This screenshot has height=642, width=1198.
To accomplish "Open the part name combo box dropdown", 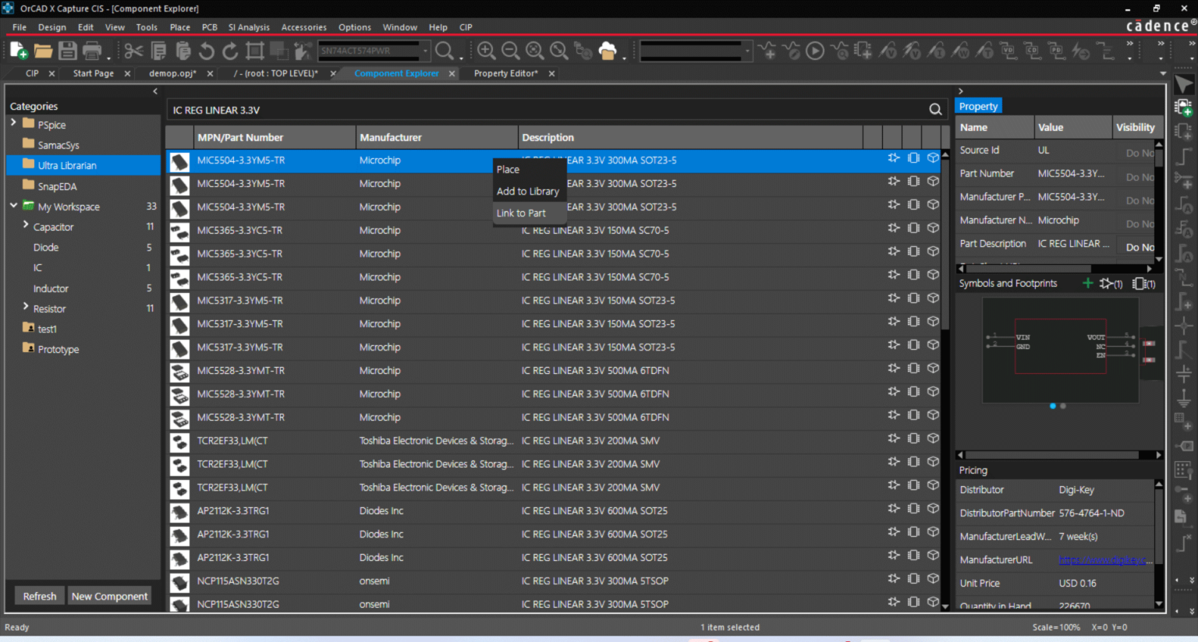I will pos(426,51).
